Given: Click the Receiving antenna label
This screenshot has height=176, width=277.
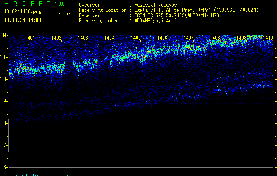Looking at the screenshot, I should coord(101,21).
